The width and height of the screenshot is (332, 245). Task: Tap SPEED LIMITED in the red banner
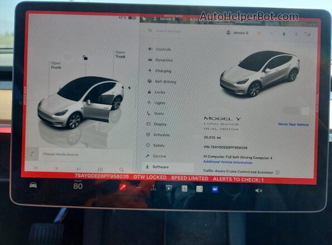coord(190,178)
